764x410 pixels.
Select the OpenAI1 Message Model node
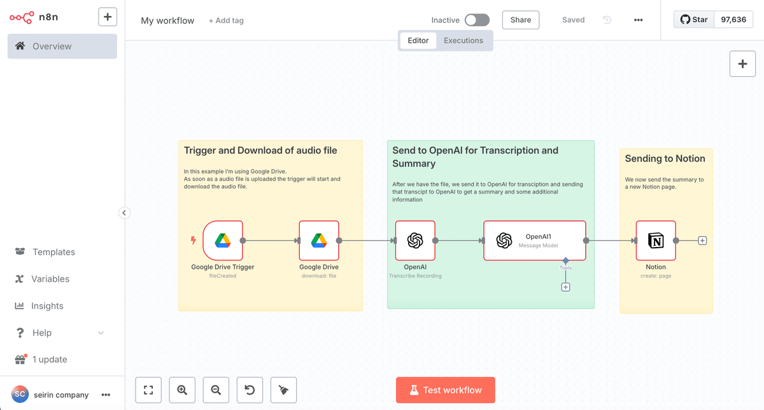pyautogui.click(x=535, y=241)
